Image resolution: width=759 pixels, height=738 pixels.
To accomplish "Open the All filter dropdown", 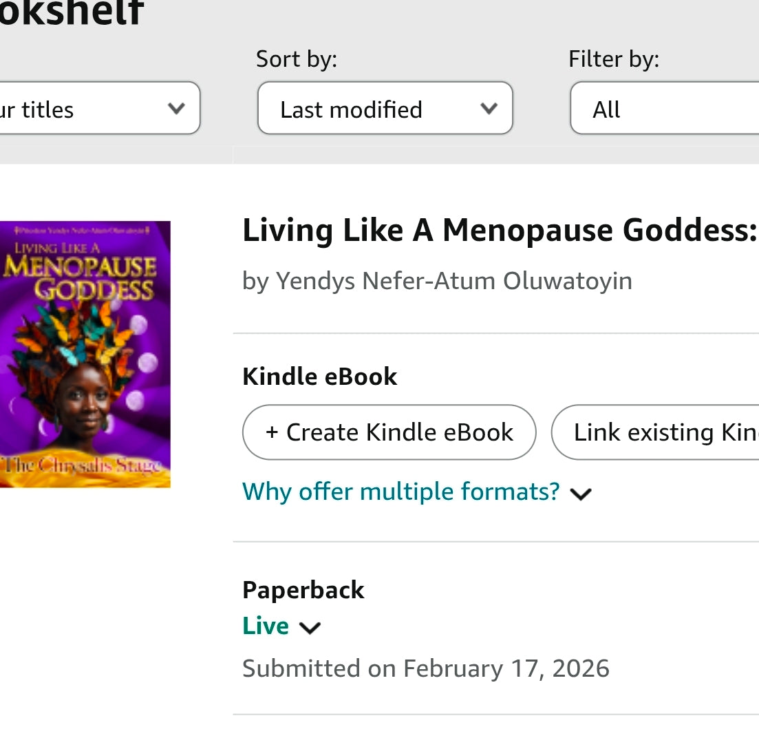I will pyautogui.click(x=664, y=109).
